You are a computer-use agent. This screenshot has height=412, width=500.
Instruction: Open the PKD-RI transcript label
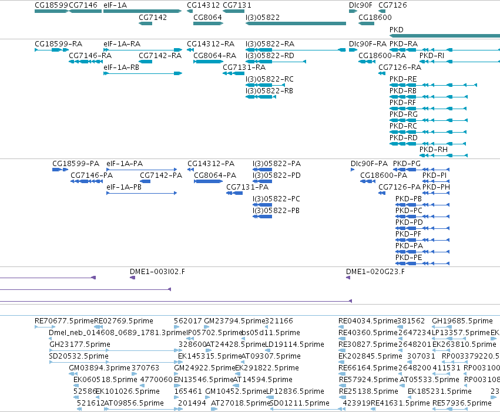(x=432, y=55)
